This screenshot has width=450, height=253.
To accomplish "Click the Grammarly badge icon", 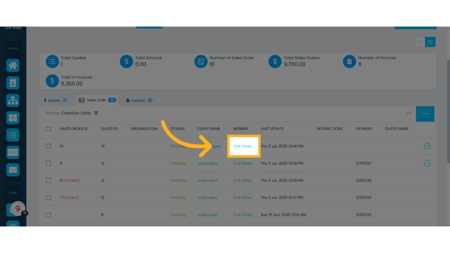I will [x=18, y=208].
